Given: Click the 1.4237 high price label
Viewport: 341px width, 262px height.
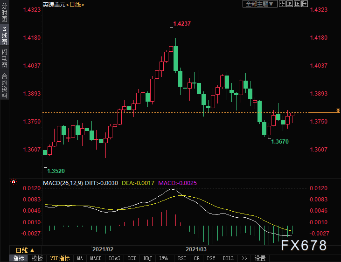Looking at the screenshot, I should 182,23.
